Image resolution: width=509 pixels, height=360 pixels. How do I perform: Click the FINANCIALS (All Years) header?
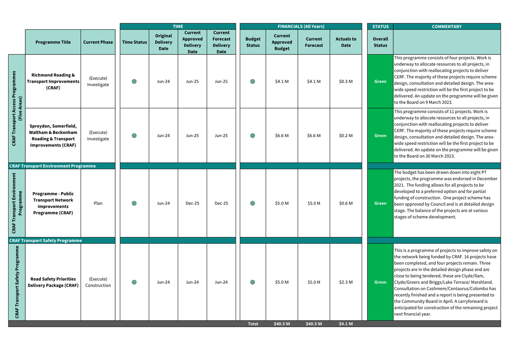[x=301, y=27]
